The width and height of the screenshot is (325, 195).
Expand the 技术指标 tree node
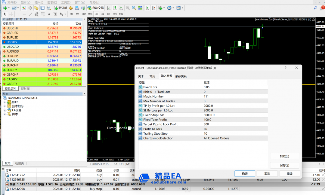[x=5, y=106]
